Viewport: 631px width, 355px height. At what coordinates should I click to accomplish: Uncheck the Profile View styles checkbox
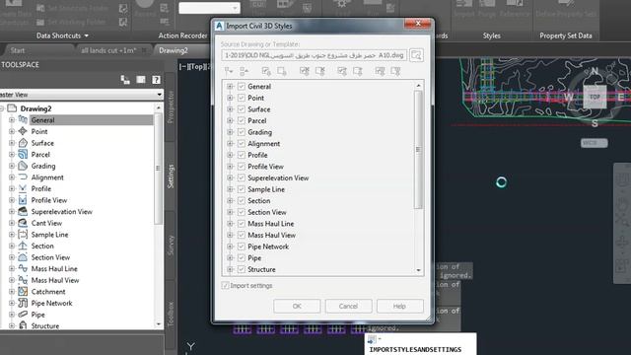click(242, 167)
